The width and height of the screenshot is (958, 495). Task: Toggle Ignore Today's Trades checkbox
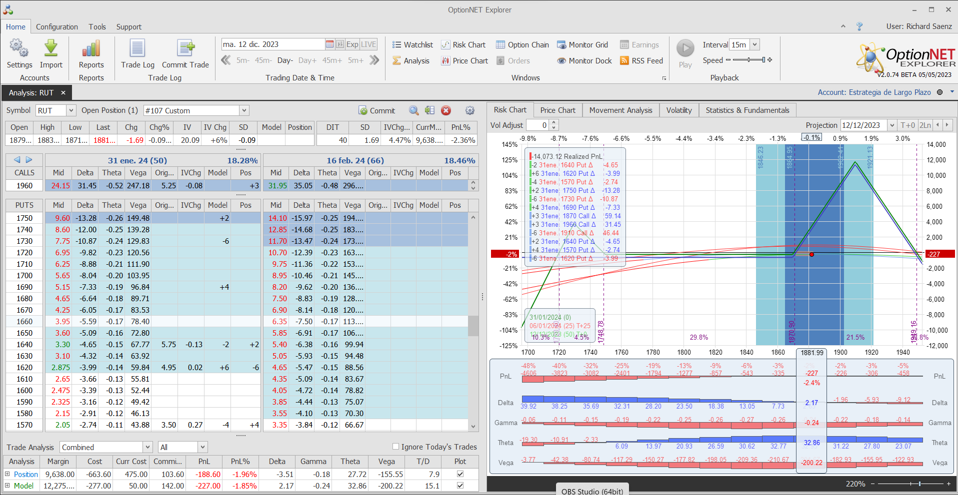(x=395, y=447)
